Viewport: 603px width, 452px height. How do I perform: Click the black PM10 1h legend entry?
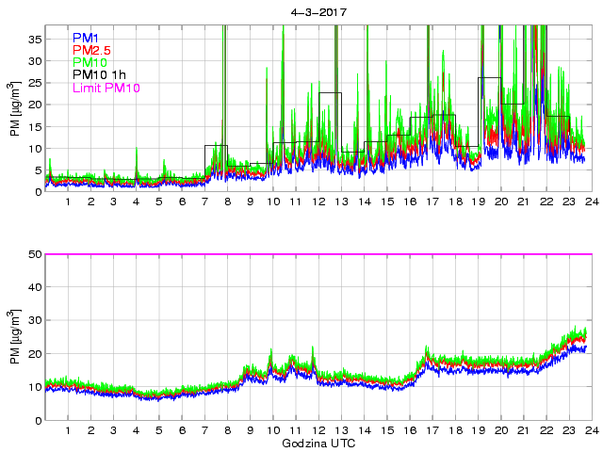(x=99, y=75)
